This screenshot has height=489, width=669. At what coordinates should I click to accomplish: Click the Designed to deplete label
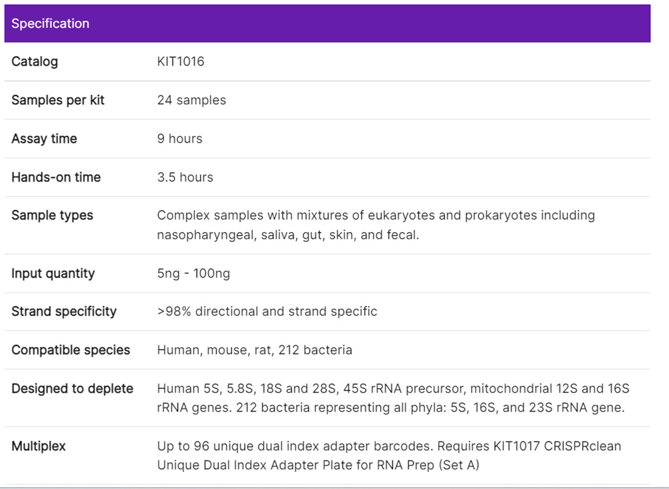tap(72, 389)
